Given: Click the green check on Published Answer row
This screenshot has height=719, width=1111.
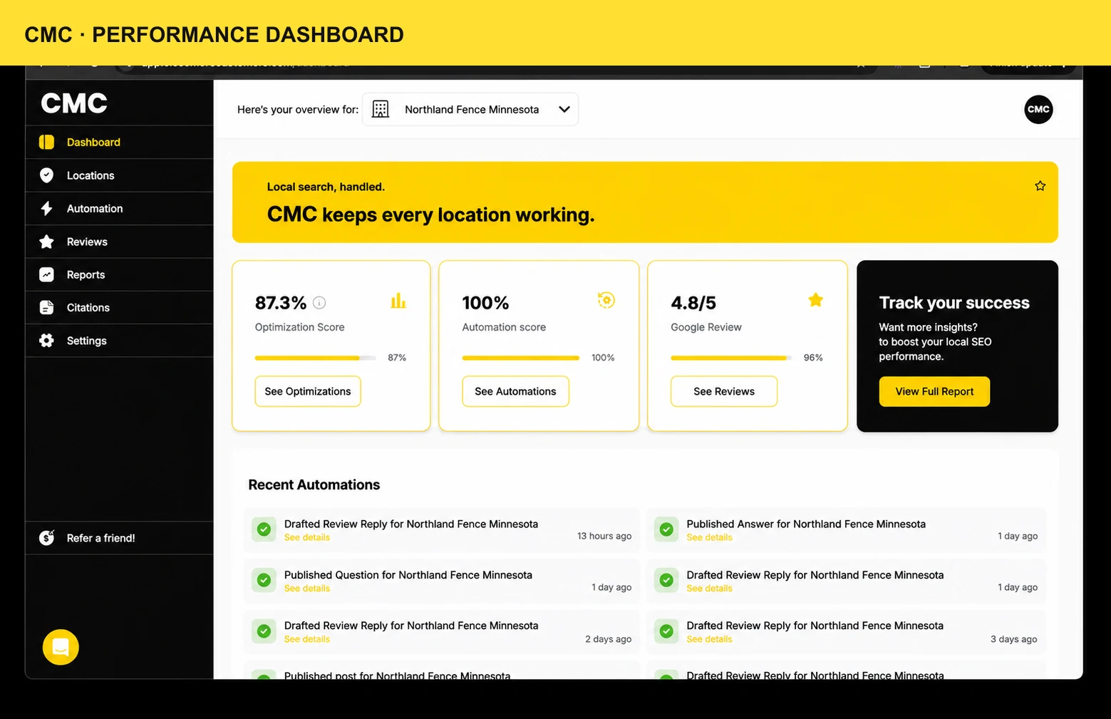Looking at the screenshot, I should [666, 529].
